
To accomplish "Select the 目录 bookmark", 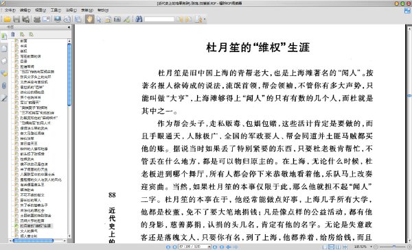I will pos(23,62).
